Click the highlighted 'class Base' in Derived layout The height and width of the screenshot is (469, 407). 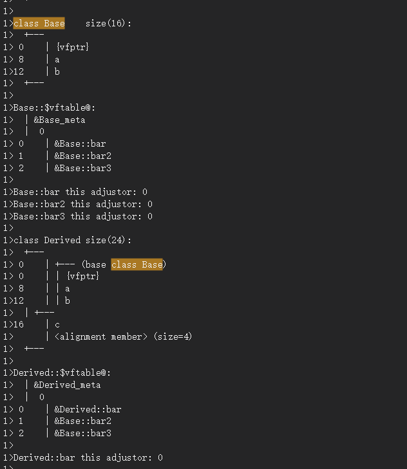137,264
